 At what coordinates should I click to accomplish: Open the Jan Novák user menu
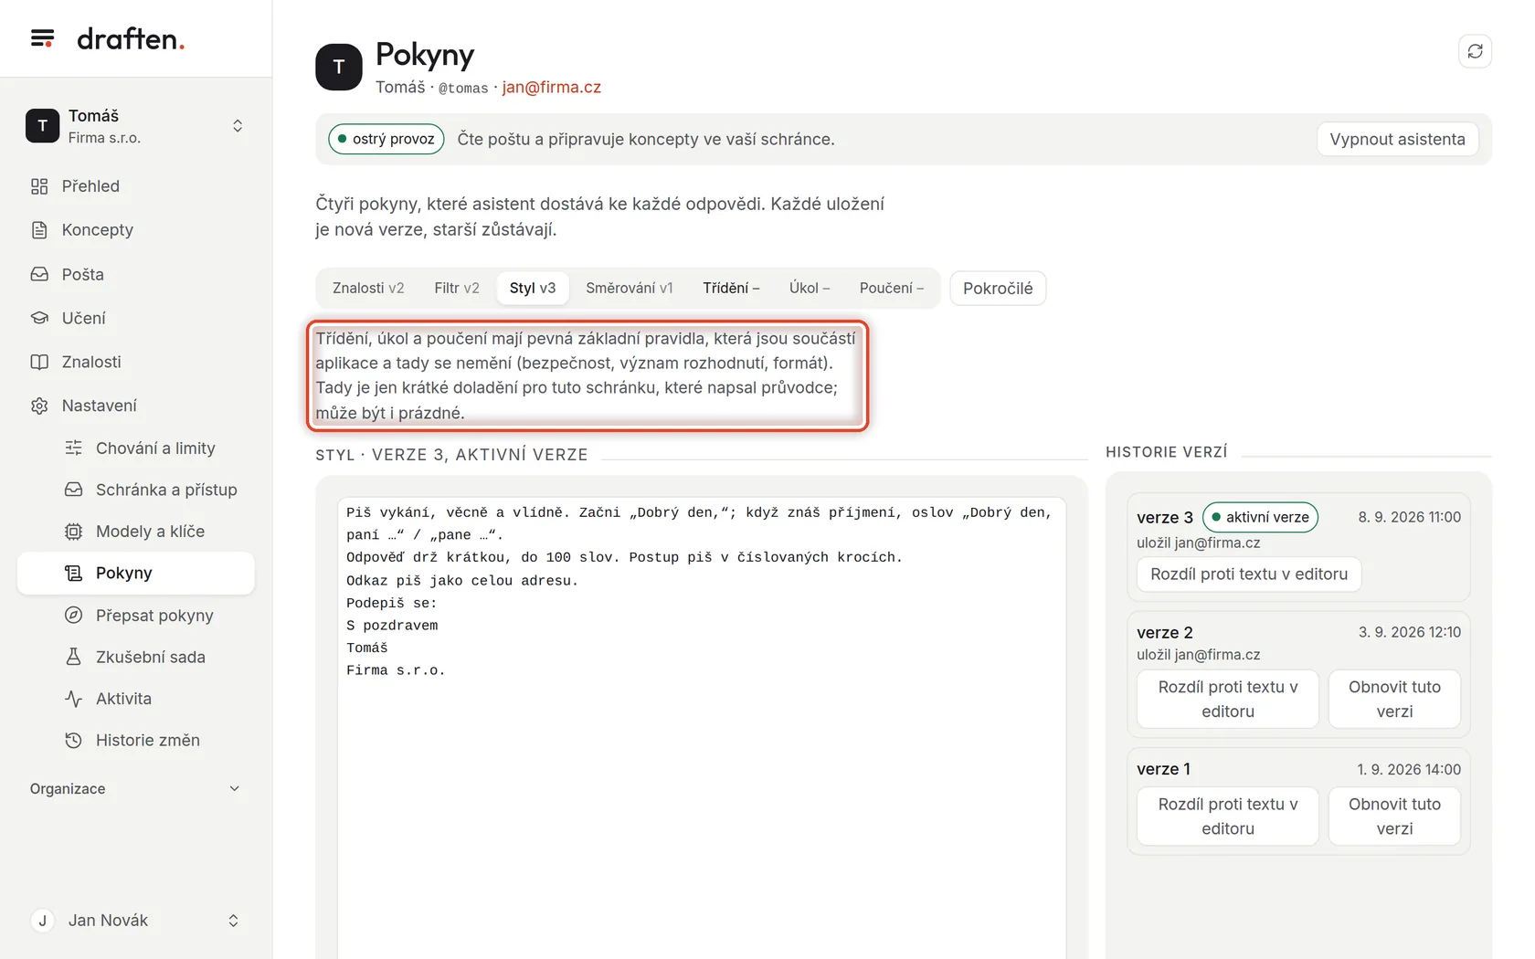coord(135,921)
